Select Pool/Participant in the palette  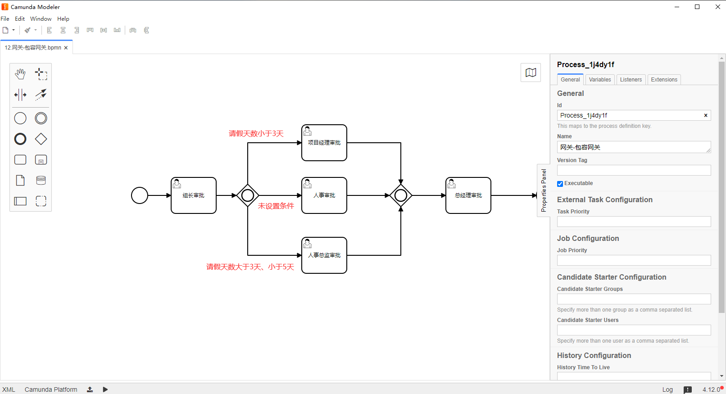coord(20,201)
